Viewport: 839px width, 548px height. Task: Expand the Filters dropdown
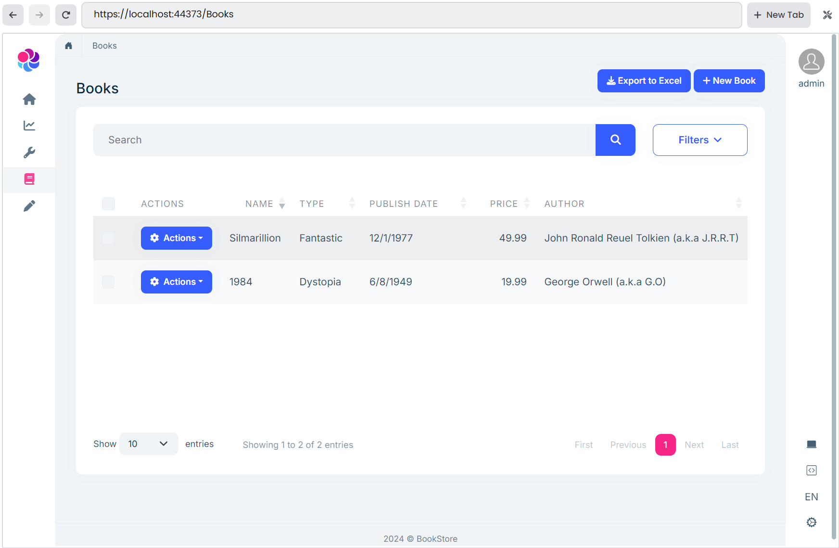click(699, 140)
